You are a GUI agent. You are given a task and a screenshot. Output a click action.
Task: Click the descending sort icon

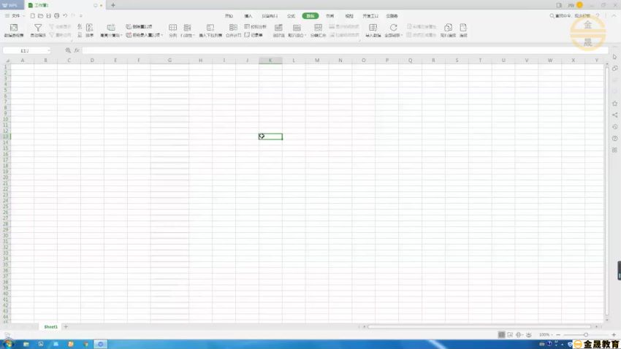coord(80,35)
